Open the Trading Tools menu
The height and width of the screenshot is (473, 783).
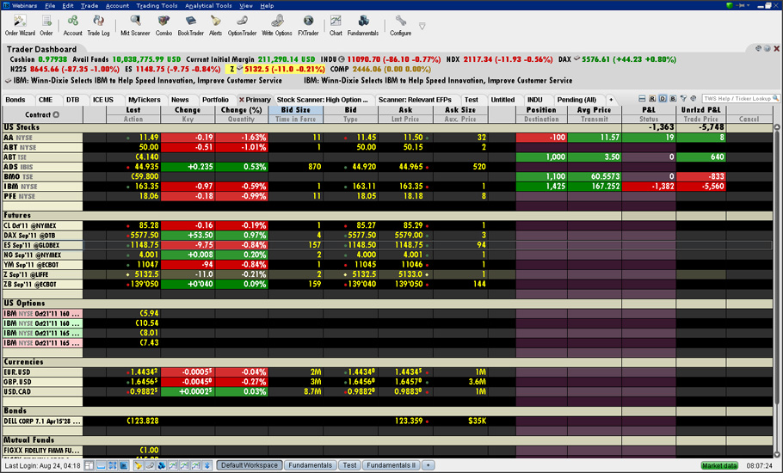[x=157, y=5]
